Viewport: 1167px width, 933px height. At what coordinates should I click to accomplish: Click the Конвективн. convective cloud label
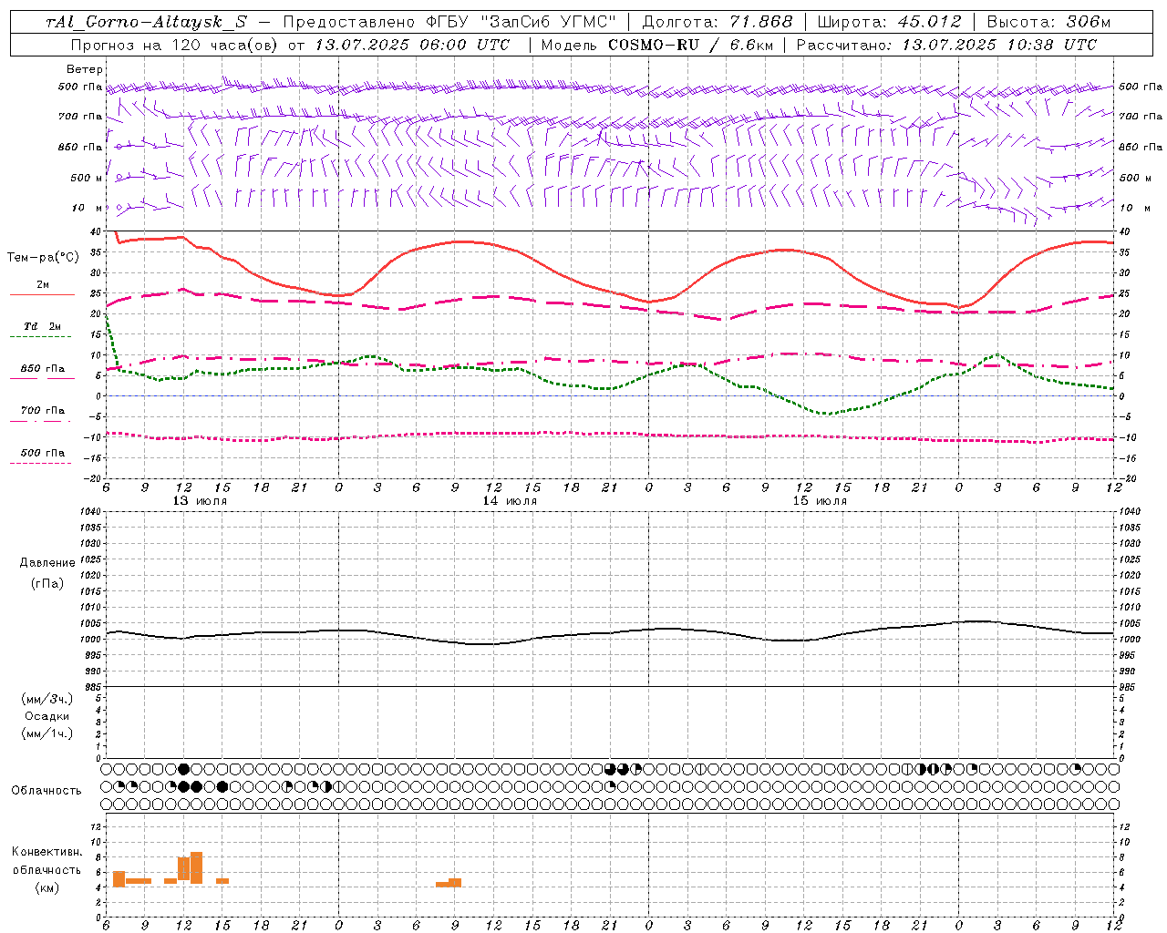click(x=47, y=852)
